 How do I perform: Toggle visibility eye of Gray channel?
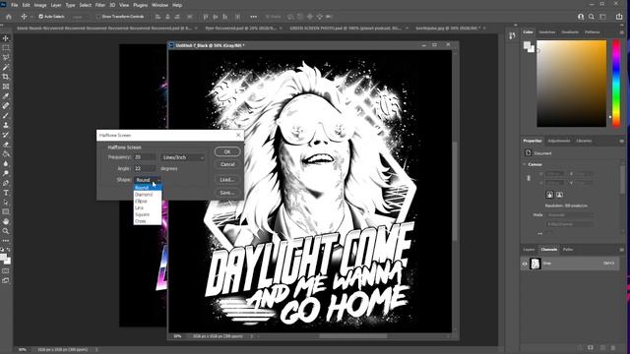coord(525,264)
